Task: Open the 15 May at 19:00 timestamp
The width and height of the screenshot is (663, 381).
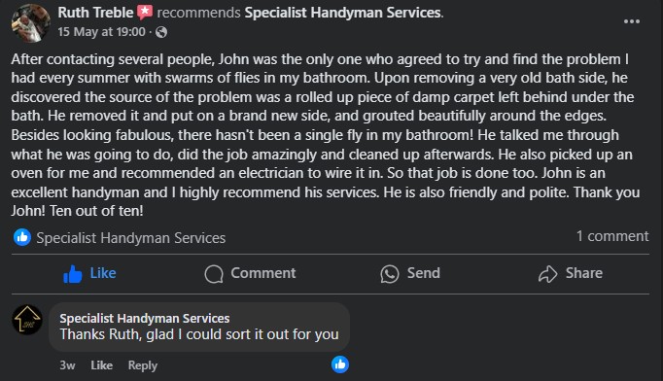Action: pyautogui.click(x=101, y=32)
